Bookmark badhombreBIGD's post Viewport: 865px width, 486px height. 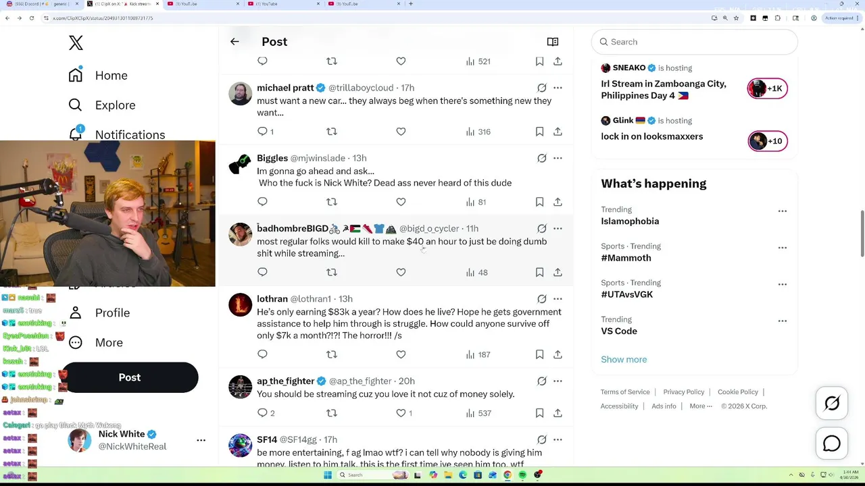coord(539,272)
